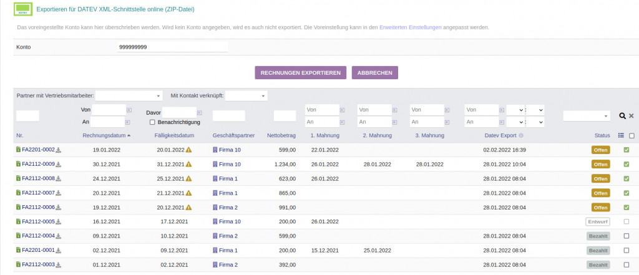Click the Konto input field

point(172,47)
